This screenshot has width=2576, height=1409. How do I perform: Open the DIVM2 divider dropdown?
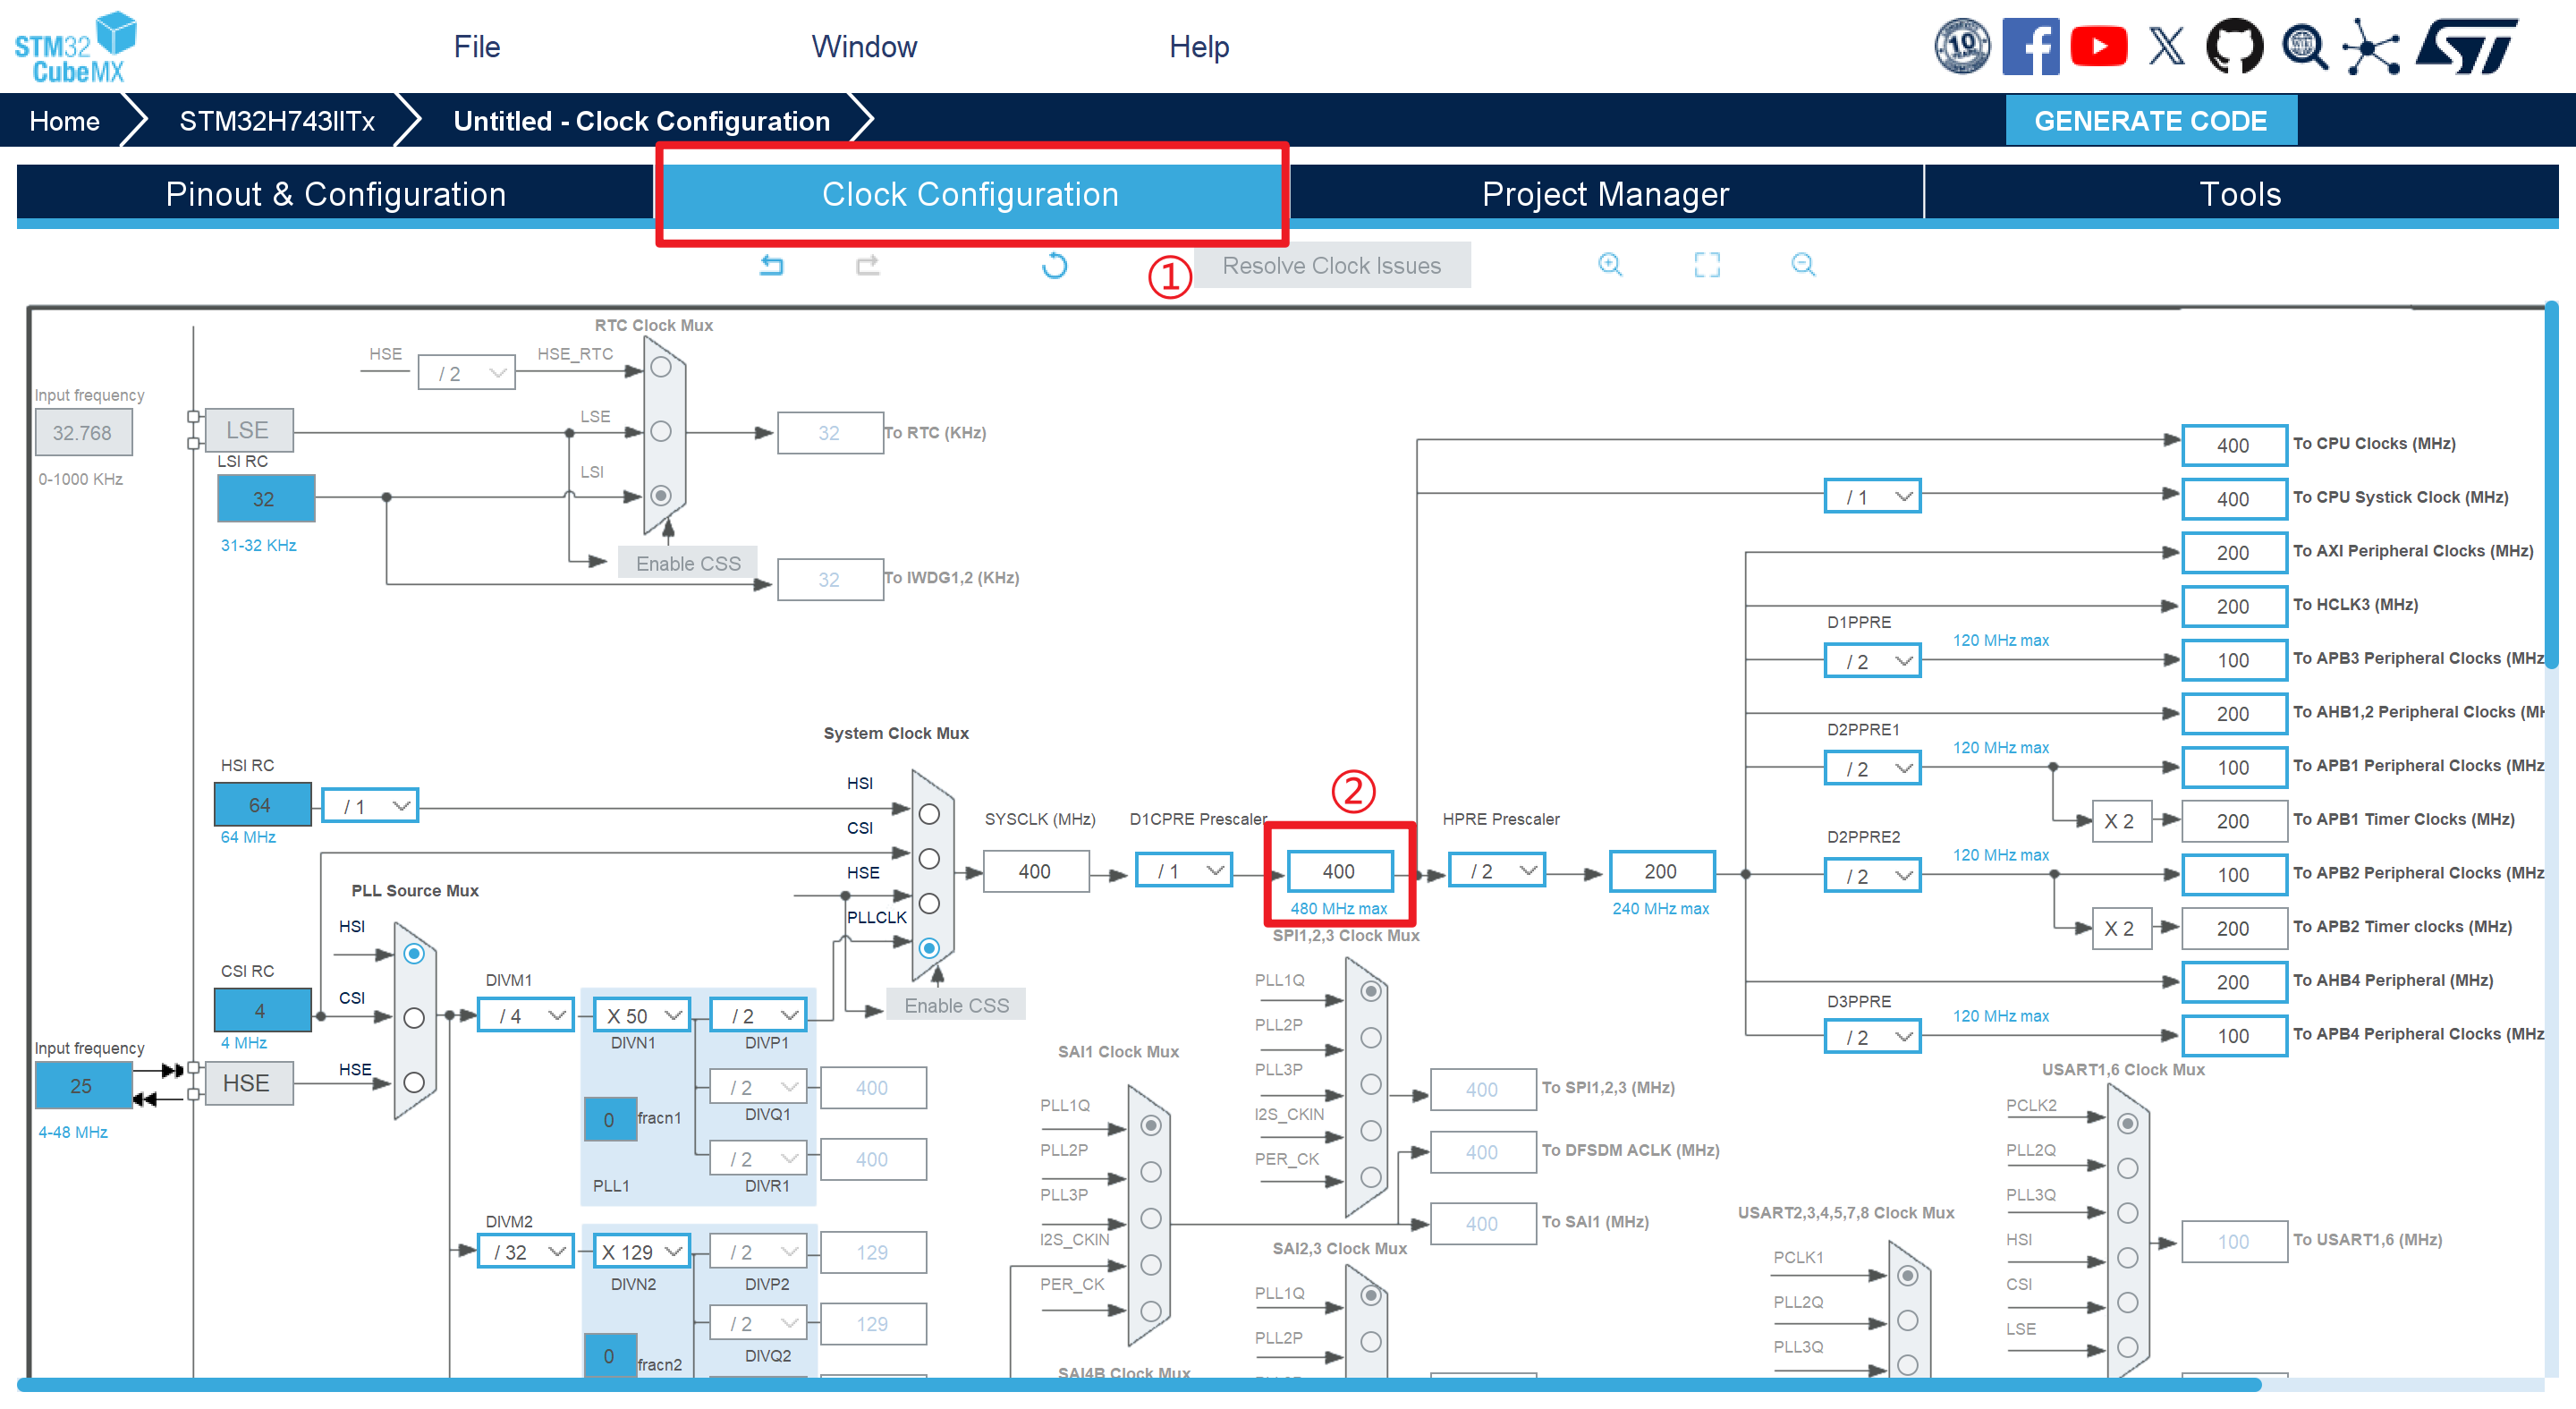pyautogui.click(x=525, y=1252)
